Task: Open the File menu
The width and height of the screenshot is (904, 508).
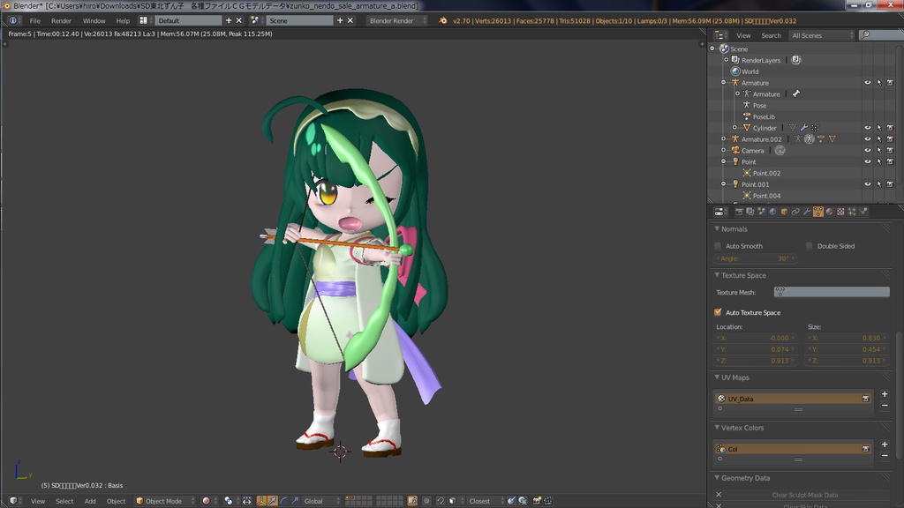Action: point(34,19)
